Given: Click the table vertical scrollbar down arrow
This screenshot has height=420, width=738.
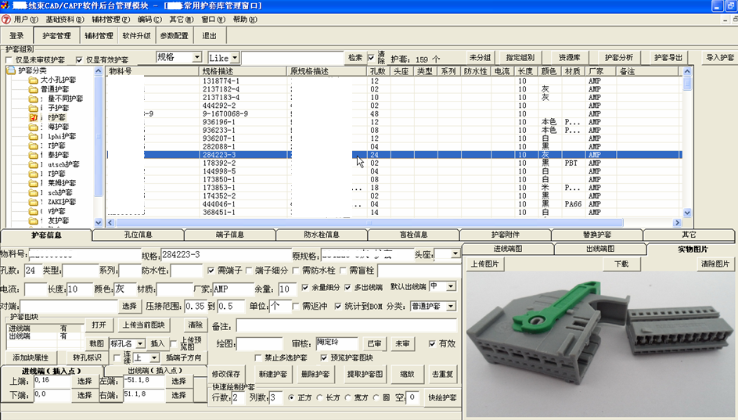Looking at the screenshot, I should pos(687,213).
